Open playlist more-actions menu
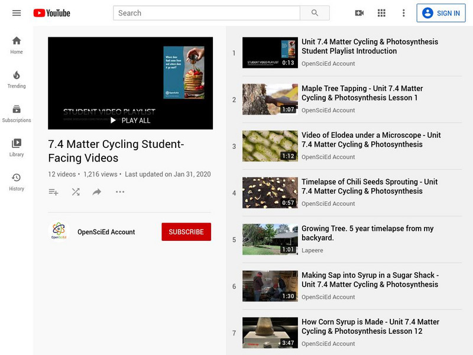473x355 pixels. pos(119,192)
